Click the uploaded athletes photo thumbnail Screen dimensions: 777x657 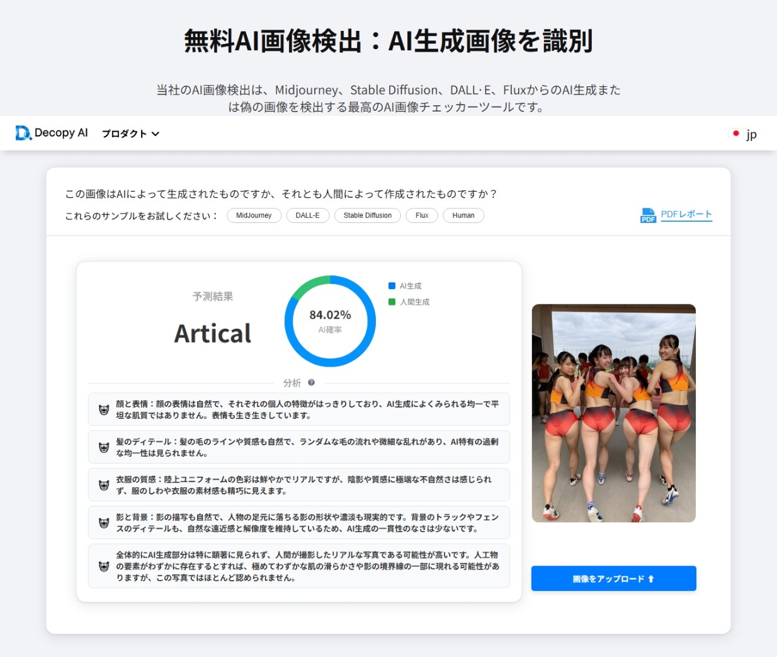coord(614,413)
